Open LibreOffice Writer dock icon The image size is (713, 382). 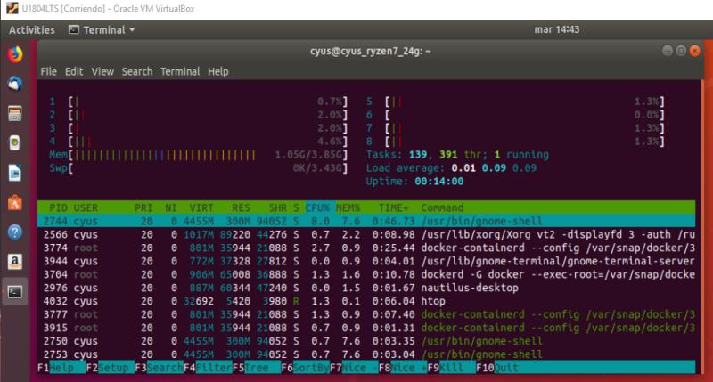(x=15, y=173)
